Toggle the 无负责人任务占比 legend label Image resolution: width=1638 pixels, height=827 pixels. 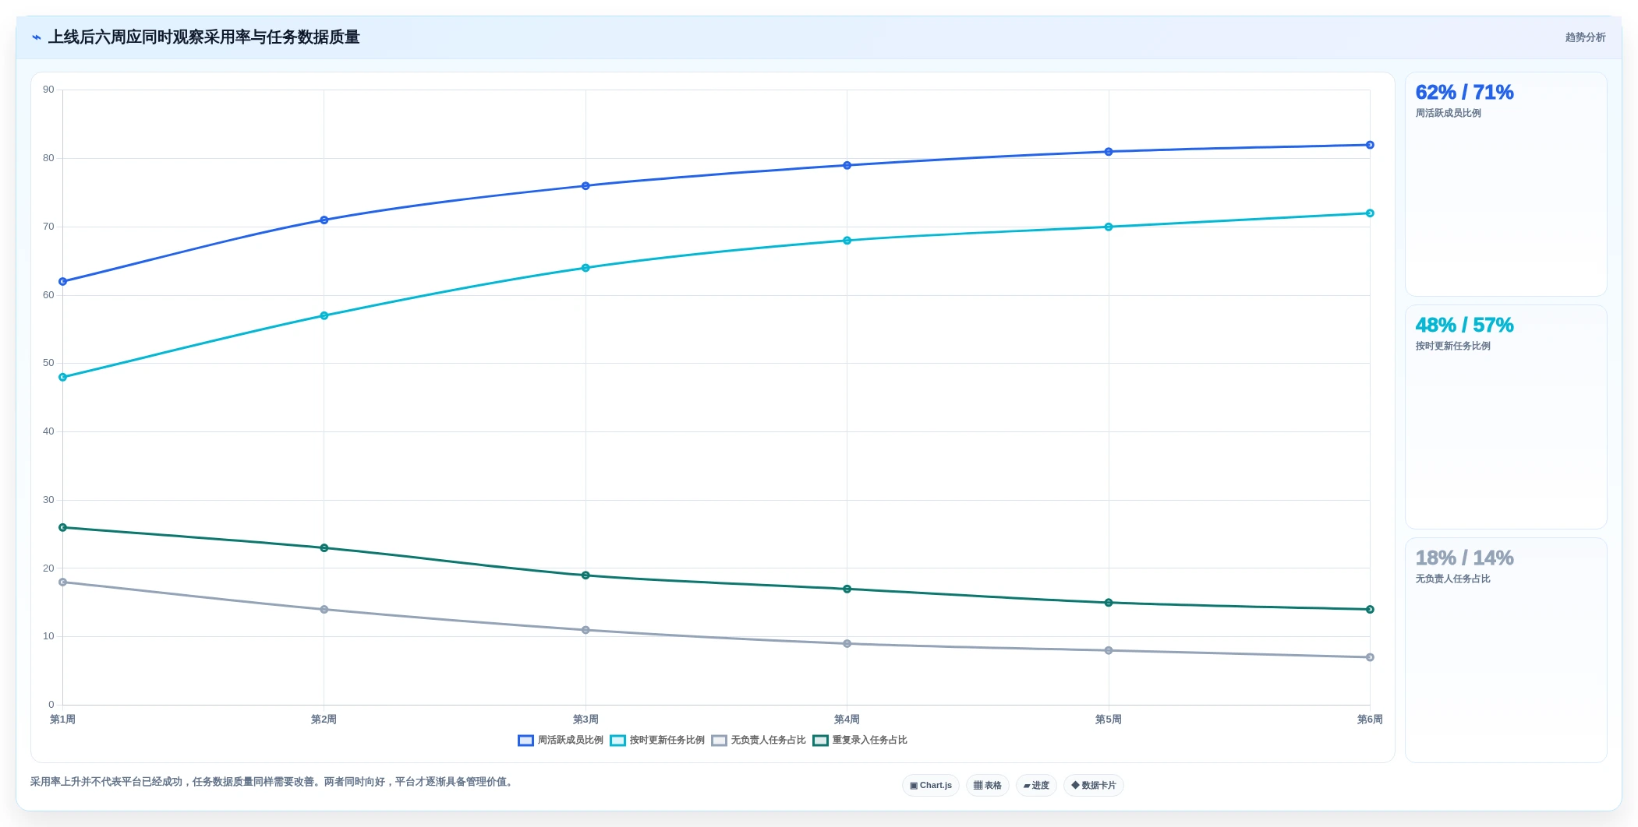pos(768,741)
